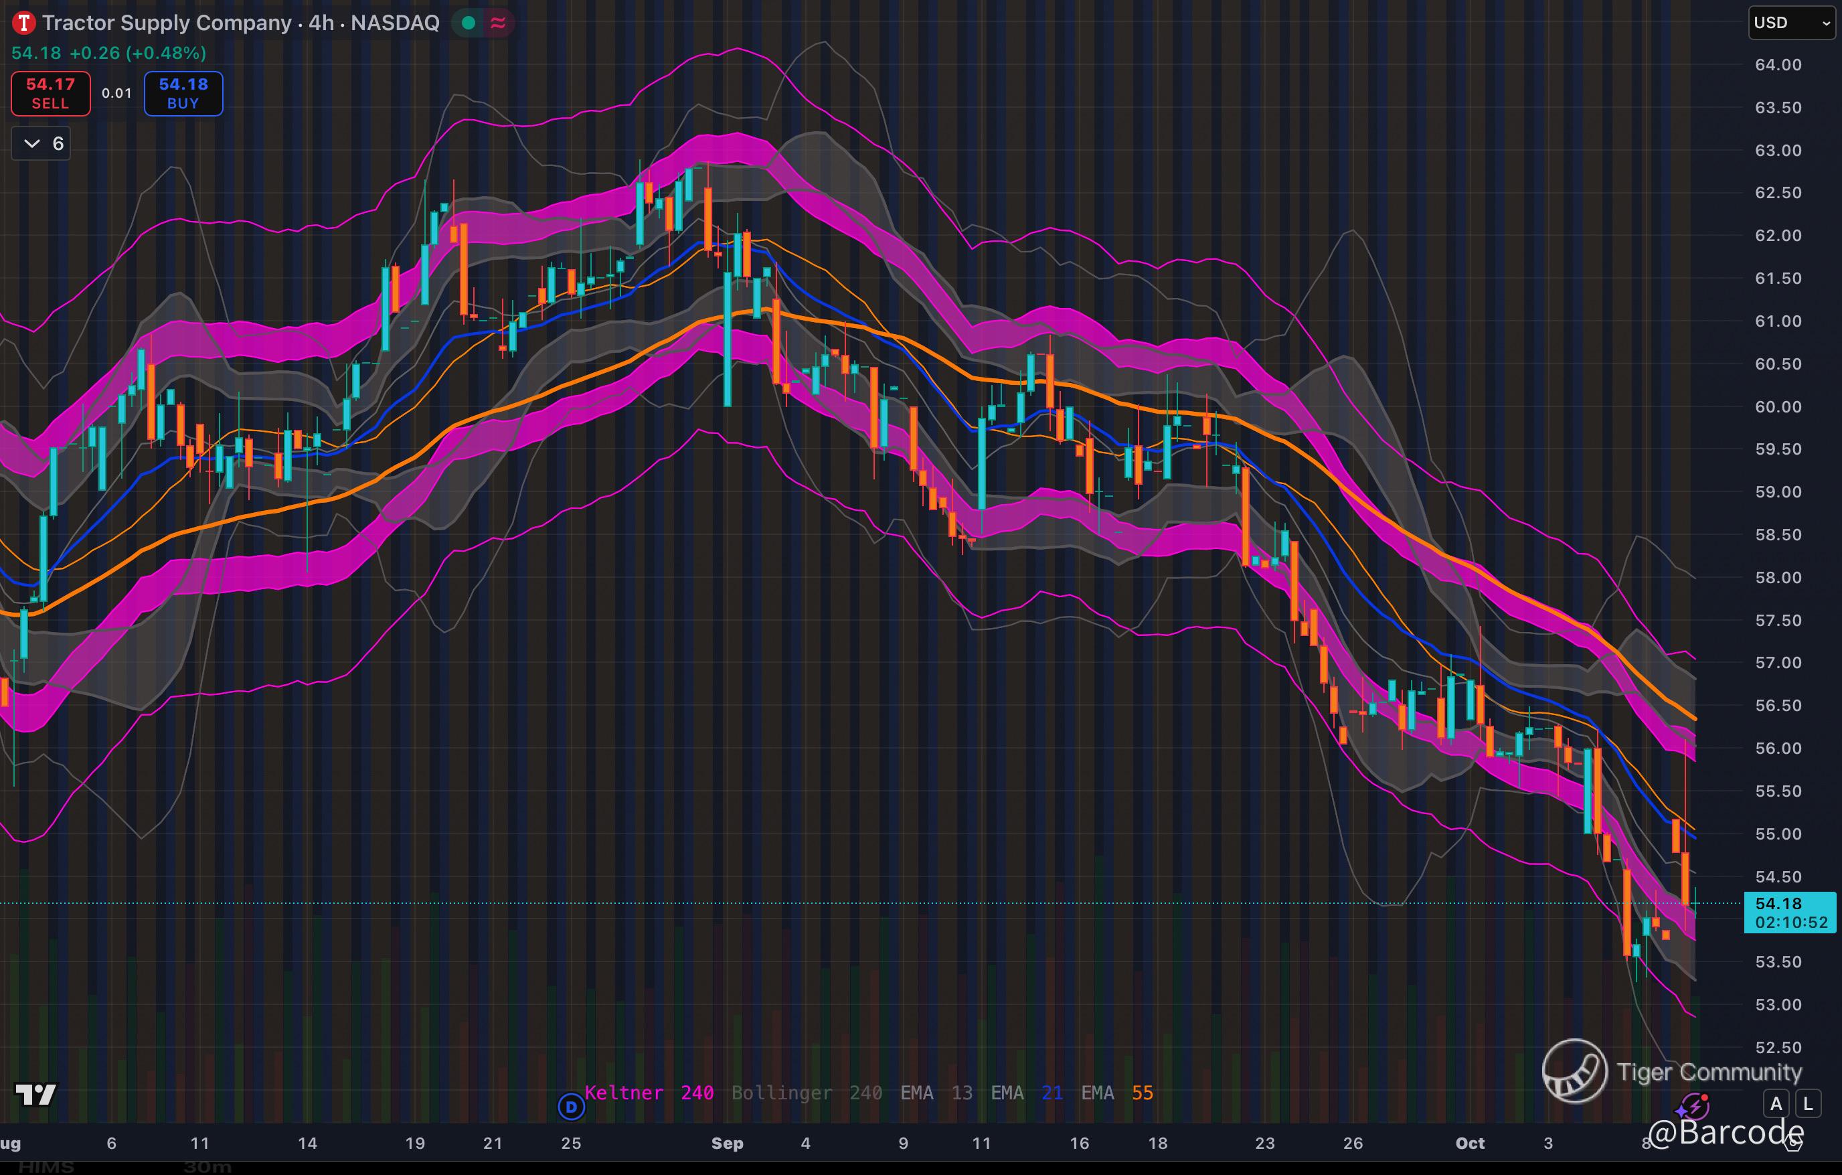Click the pink data update wave icon

coord(498,23)
